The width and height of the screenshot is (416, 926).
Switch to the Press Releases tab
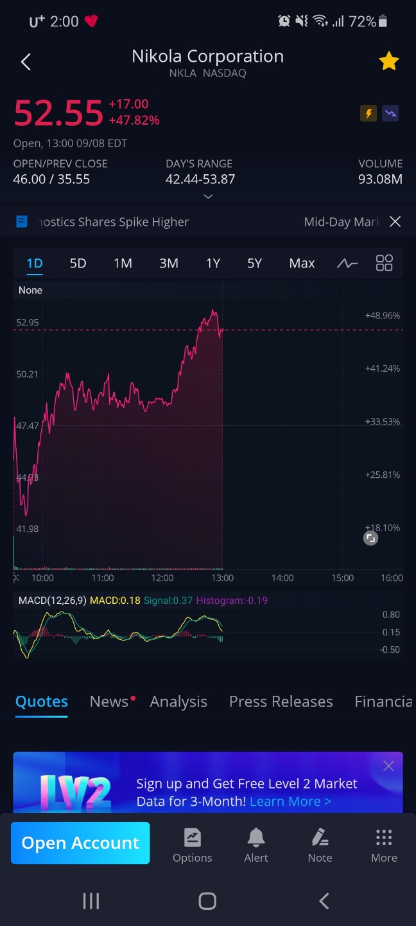(281, 702)
